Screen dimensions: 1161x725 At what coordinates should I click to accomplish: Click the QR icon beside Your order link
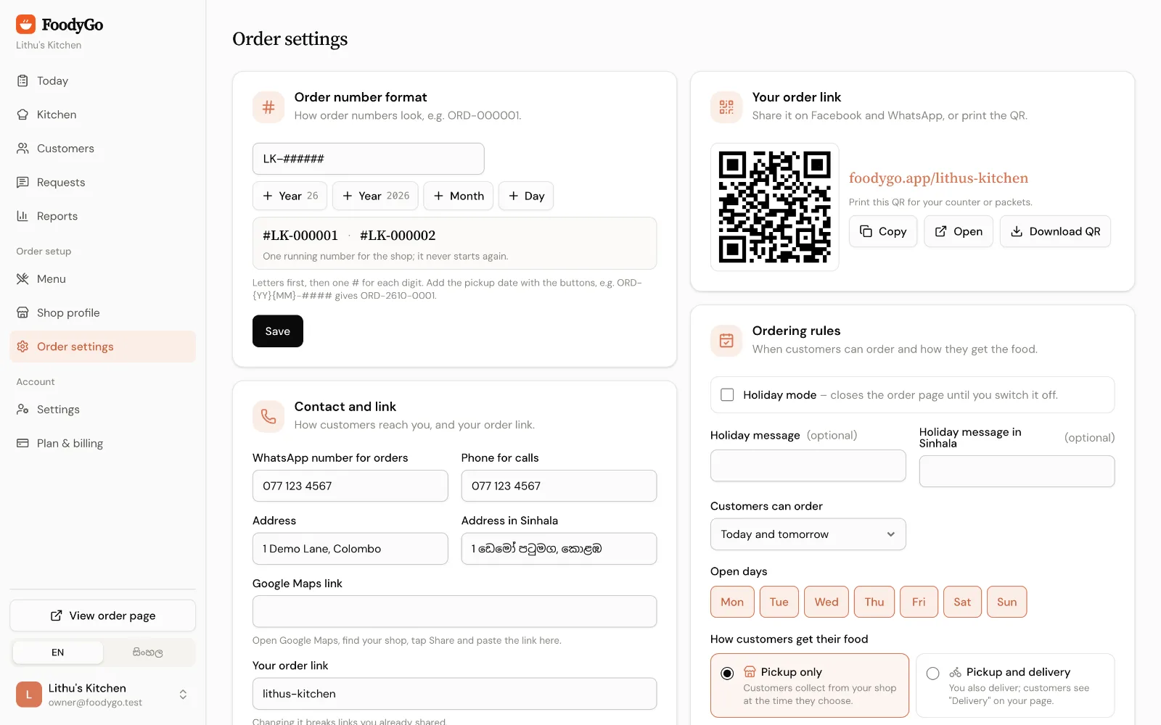click(x=726, y=107)
